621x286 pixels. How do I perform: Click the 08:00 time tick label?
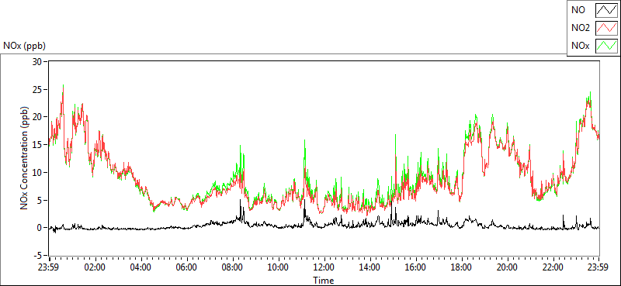click(x=232, y=267)
